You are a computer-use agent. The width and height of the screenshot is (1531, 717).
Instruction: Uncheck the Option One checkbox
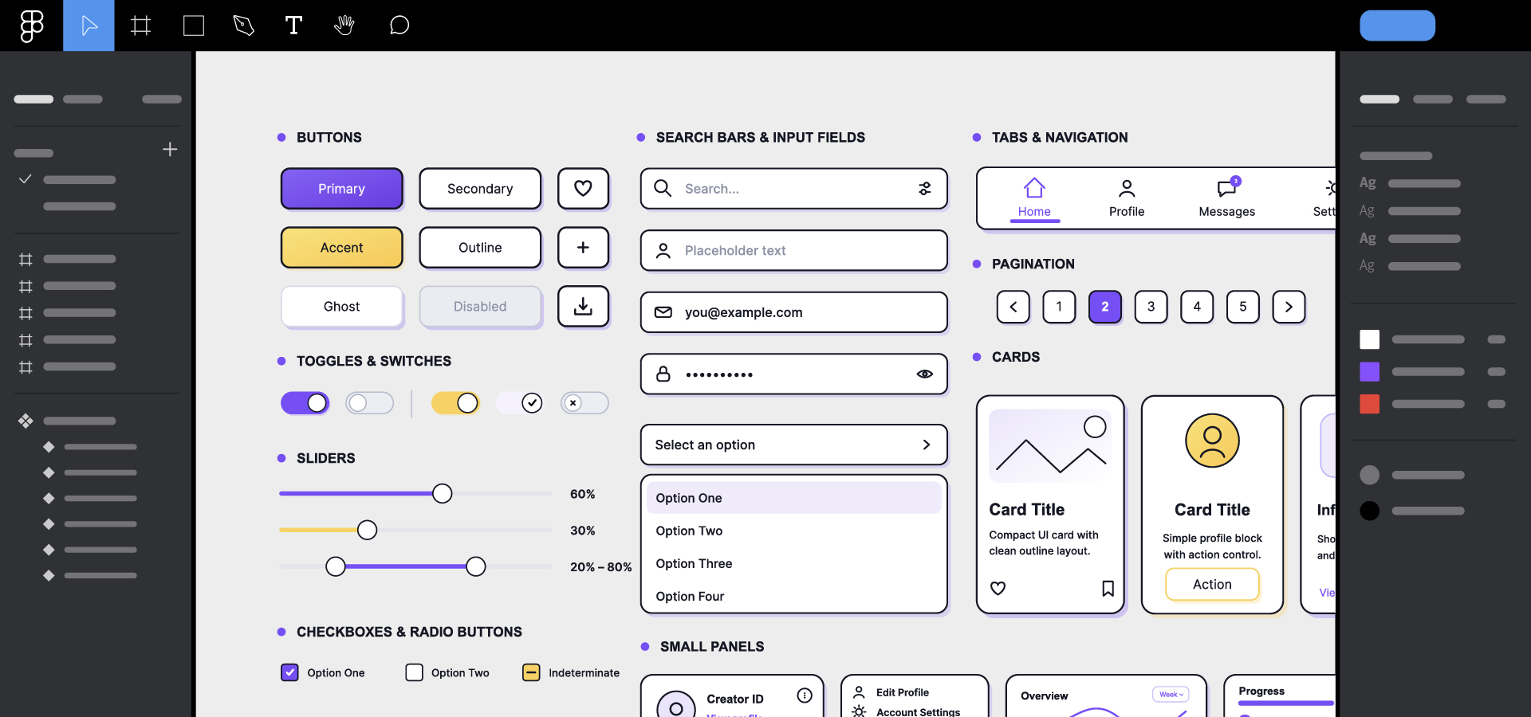[x=289, y=672]
